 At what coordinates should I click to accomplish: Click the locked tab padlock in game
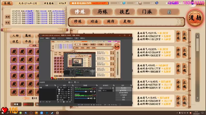pyautogui.click(x=169, y=12)
